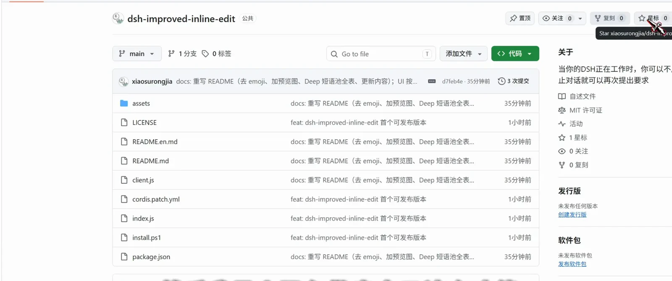Click the file icon beside client.js

[124, 180]
